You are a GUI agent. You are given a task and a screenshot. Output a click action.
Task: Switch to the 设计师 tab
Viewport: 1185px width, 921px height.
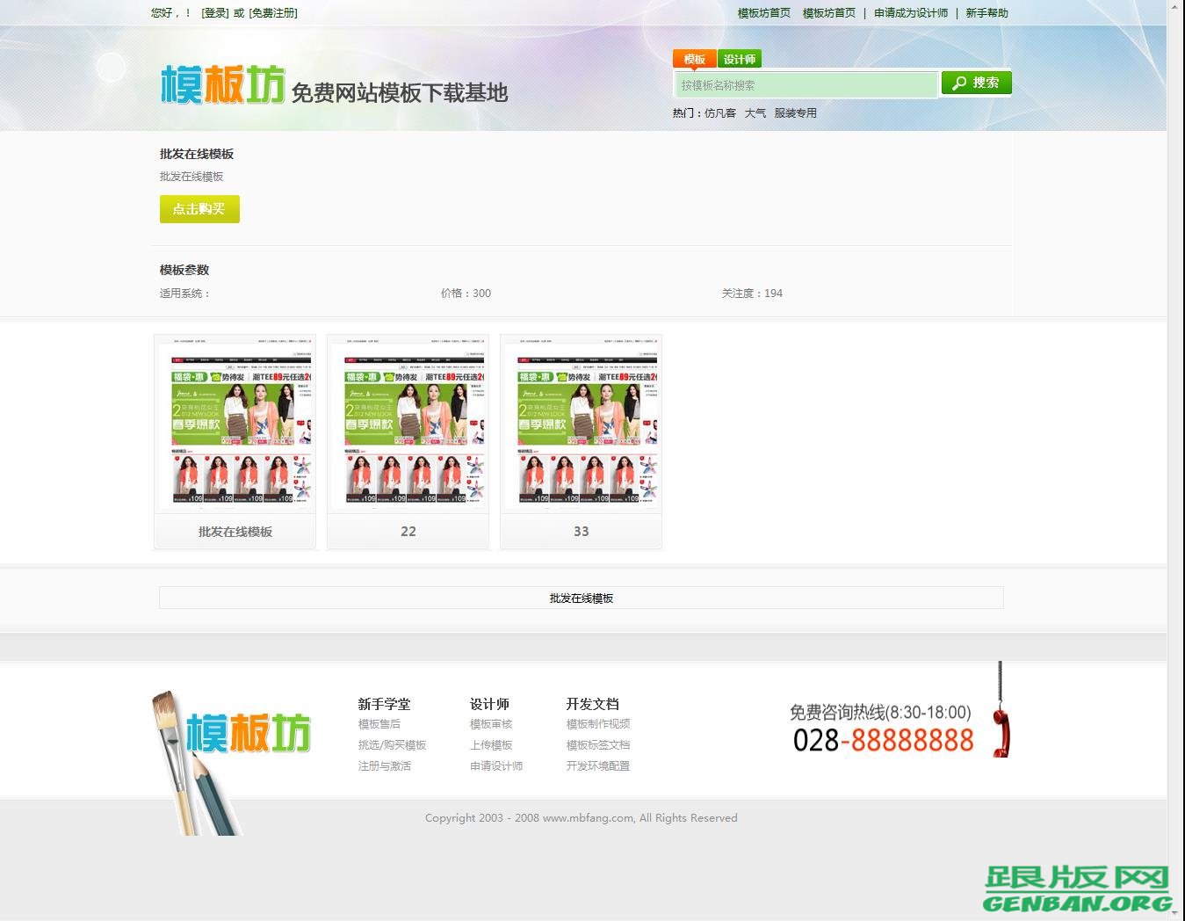click(740, 59)
